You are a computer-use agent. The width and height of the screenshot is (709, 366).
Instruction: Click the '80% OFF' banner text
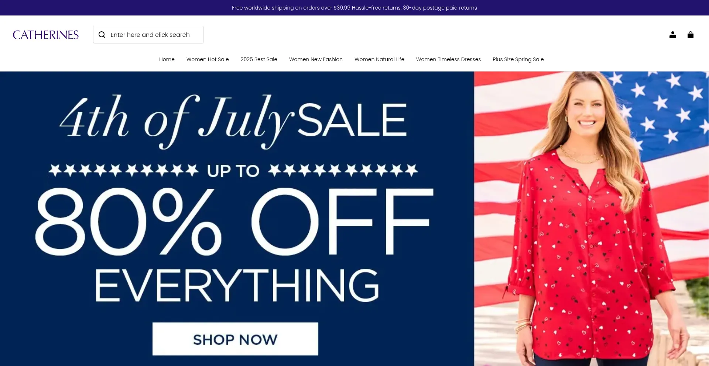(x=234, y=222)
